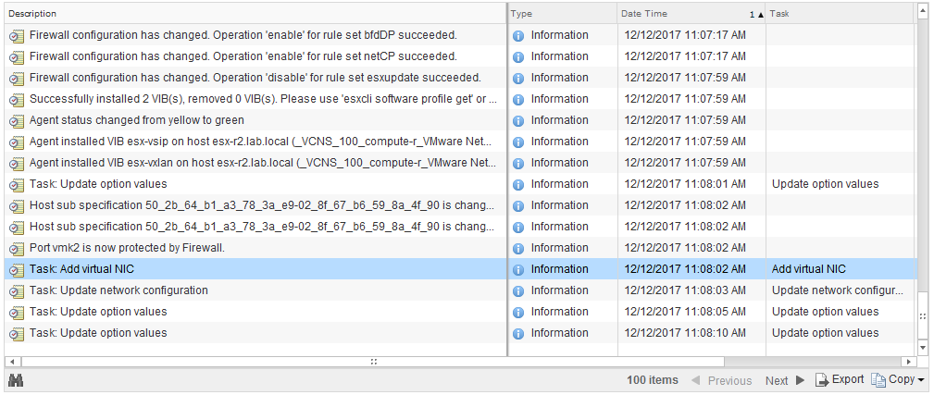Image resolution: width=934 pixels, height=395 pixels.
Task: Click the Export file icon
Action: [822, 380]
